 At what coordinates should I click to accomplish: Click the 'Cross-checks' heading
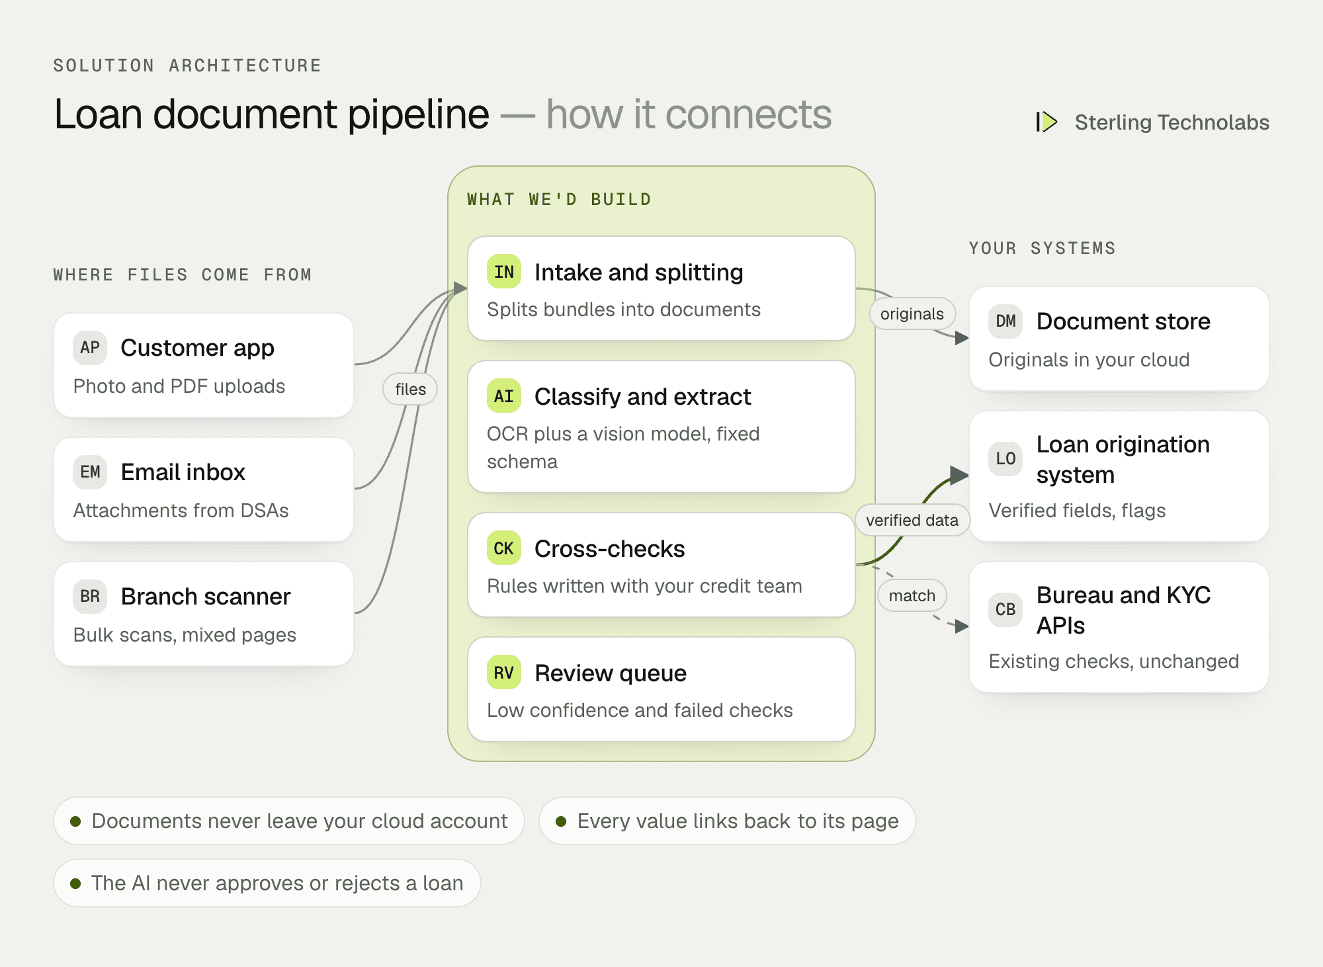pyautogui.click(x=610, y=549)
